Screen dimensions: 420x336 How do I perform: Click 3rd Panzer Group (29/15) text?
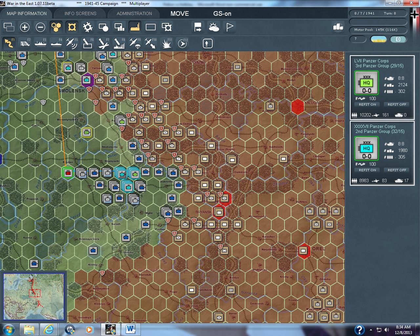coord(379,66)
